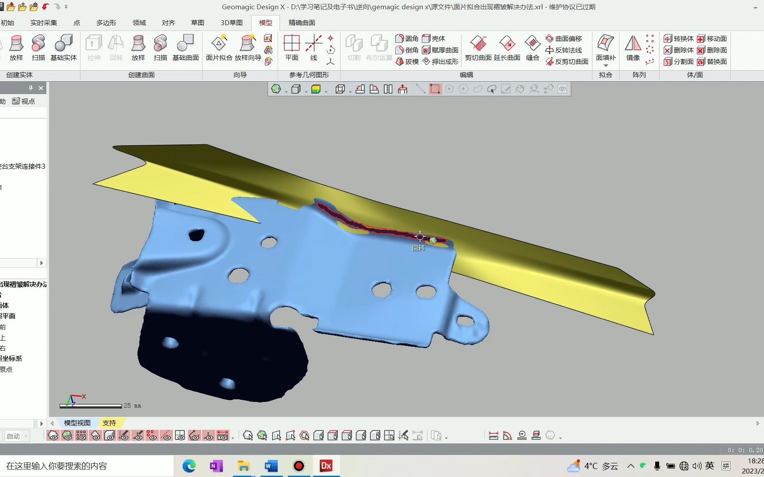This screenshot has height=477, width=764.
Task: Click Replace Face (替换面) command
Action: coord(712,61)
